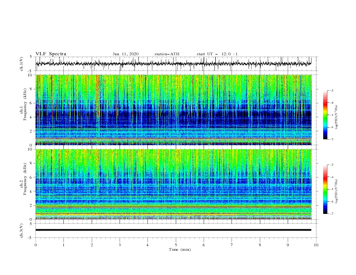Click the ch.2 spectrogram color scale bar

pos(325,189)
